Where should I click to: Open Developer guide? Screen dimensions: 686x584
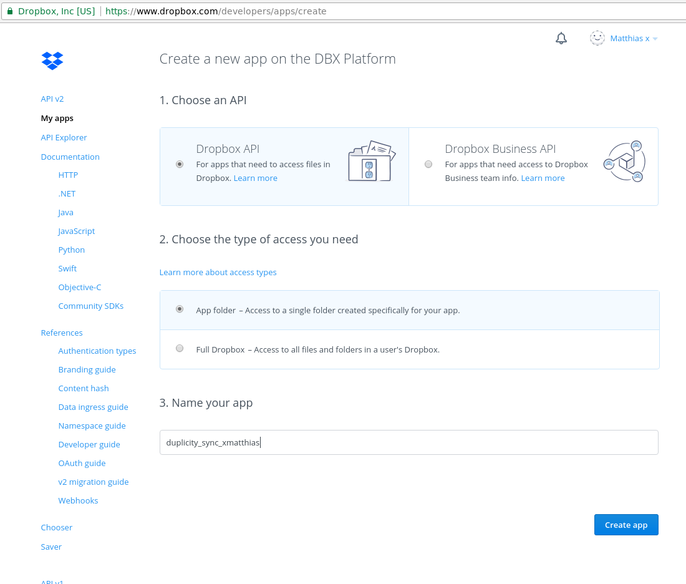click(x=89, y=445)
